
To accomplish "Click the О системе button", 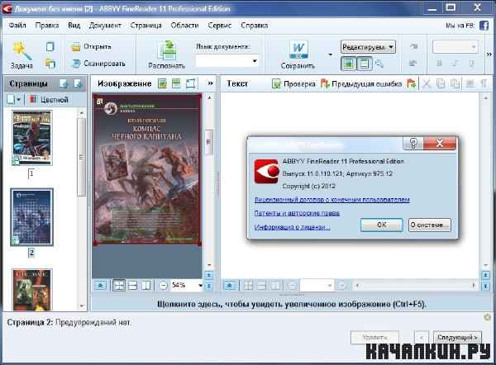I will [430, 225].
